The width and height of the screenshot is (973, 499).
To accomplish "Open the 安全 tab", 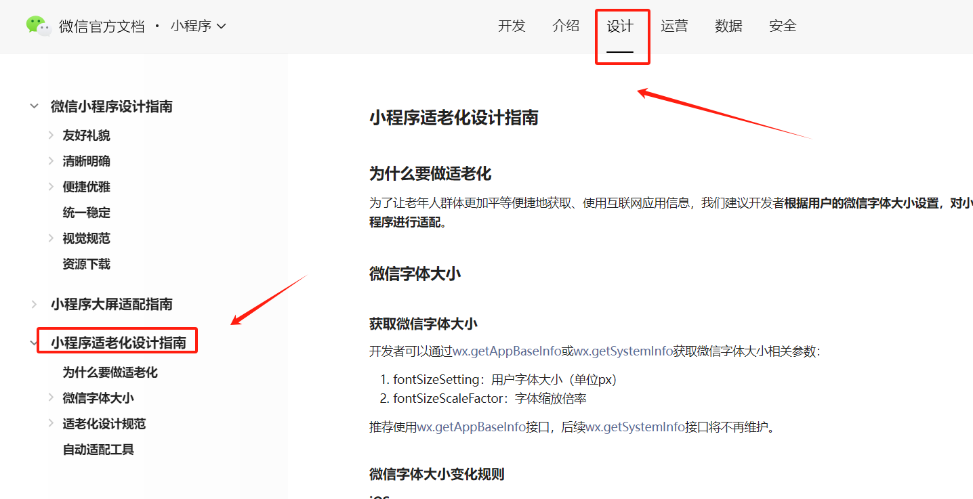I will click(783, 26).
